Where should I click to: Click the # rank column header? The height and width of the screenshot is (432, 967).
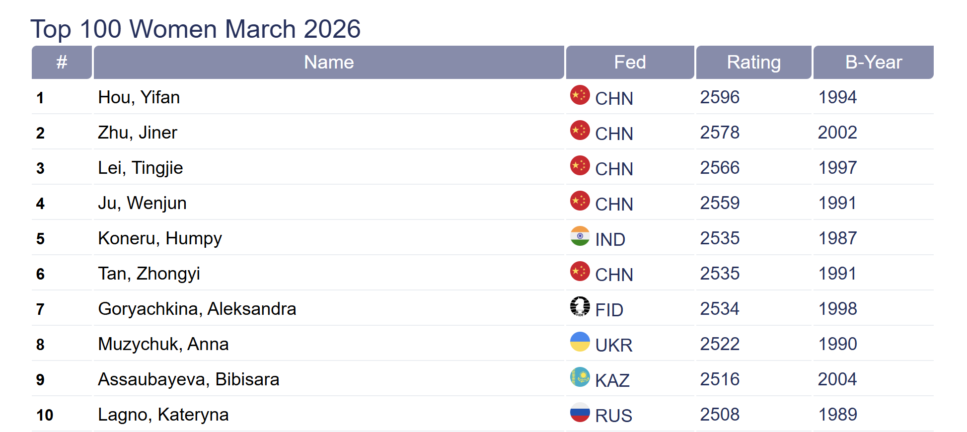coord(62,62)
